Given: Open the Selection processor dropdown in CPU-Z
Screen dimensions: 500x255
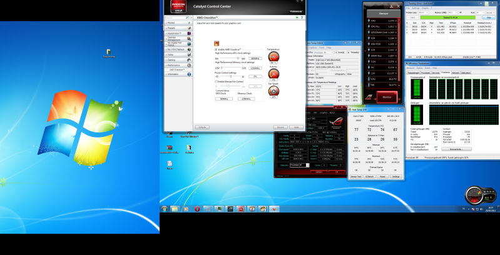Looking at the screenshot, I should [x=299, y=165].
